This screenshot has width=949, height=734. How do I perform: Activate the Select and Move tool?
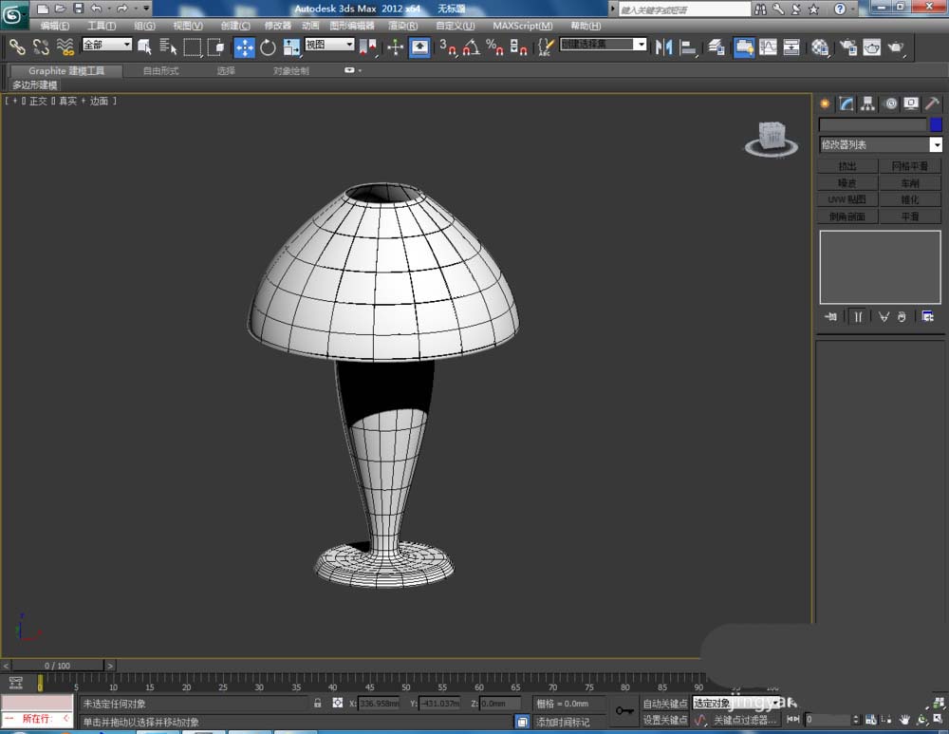[x=244, y=47]
